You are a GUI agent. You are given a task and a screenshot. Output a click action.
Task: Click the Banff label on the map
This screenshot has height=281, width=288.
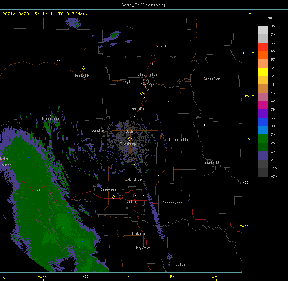tap(41, 189)
